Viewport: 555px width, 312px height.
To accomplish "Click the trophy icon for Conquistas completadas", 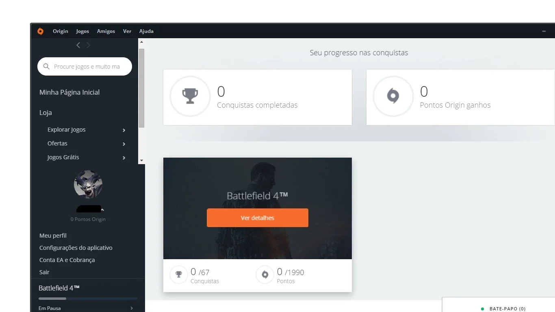I will pos(190,96).
